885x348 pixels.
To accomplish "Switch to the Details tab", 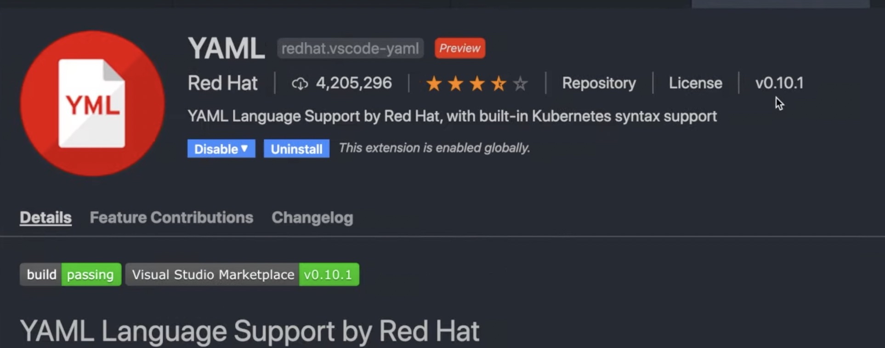I will pos(45,217).
